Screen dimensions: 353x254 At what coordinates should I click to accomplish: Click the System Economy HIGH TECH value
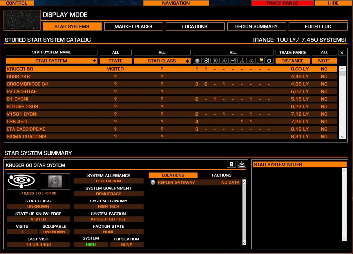109,206
